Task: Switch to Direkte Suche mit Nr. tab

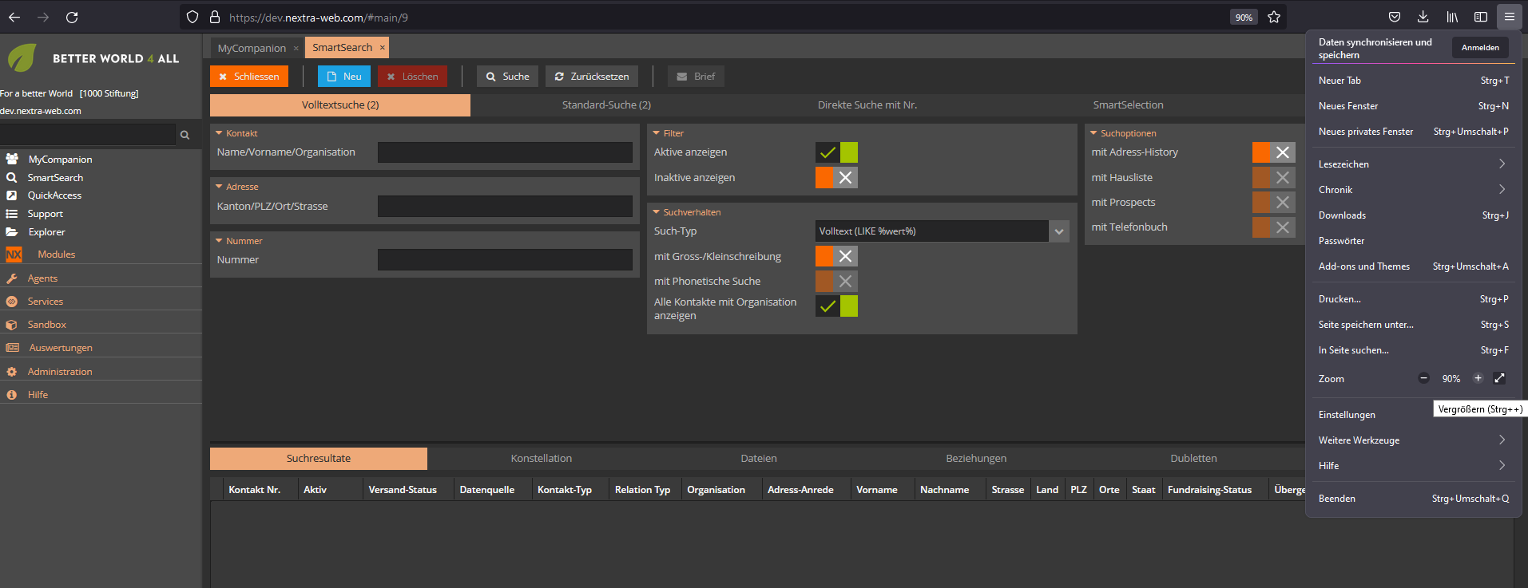Action: 867,105
